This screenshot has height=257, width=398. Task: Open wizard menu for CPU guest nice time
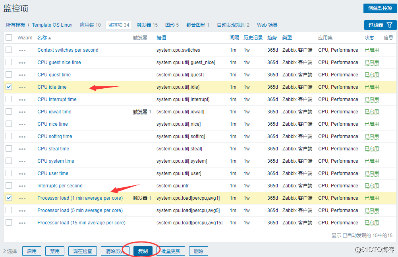click(22, 63)
